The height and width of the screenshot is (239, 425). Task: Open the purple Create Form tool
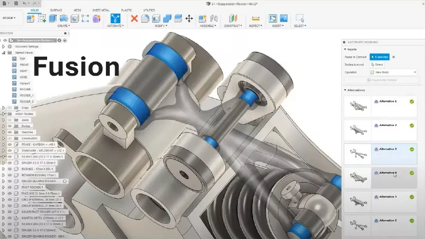tap(97, 18)
